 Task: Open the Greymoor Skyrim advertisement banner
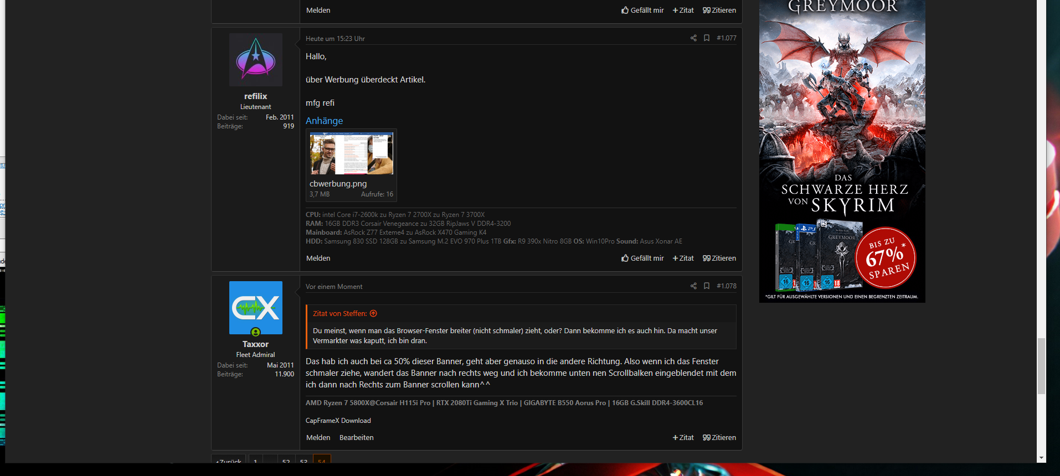[842, 151]
